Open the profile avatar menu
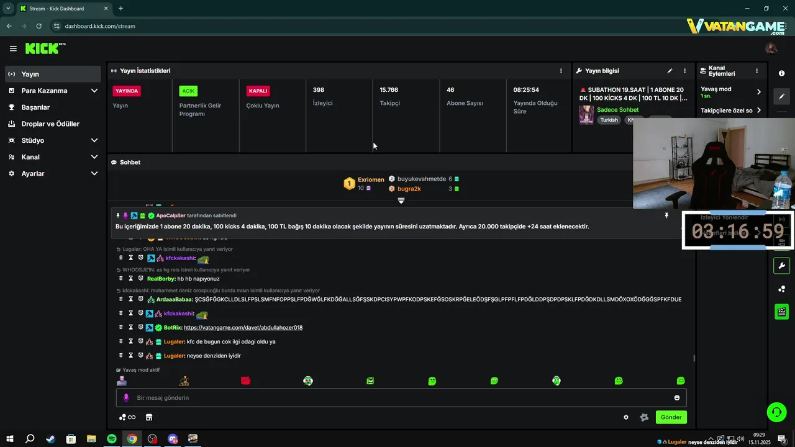The width and height of the screenshot is (795, 447). [x=771, y=48]
